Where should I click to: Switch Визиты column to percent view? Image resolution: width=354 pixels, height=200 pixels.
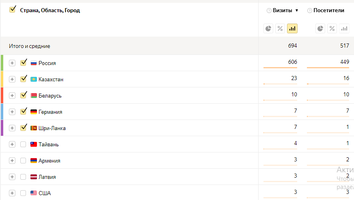tap(280, 28)
